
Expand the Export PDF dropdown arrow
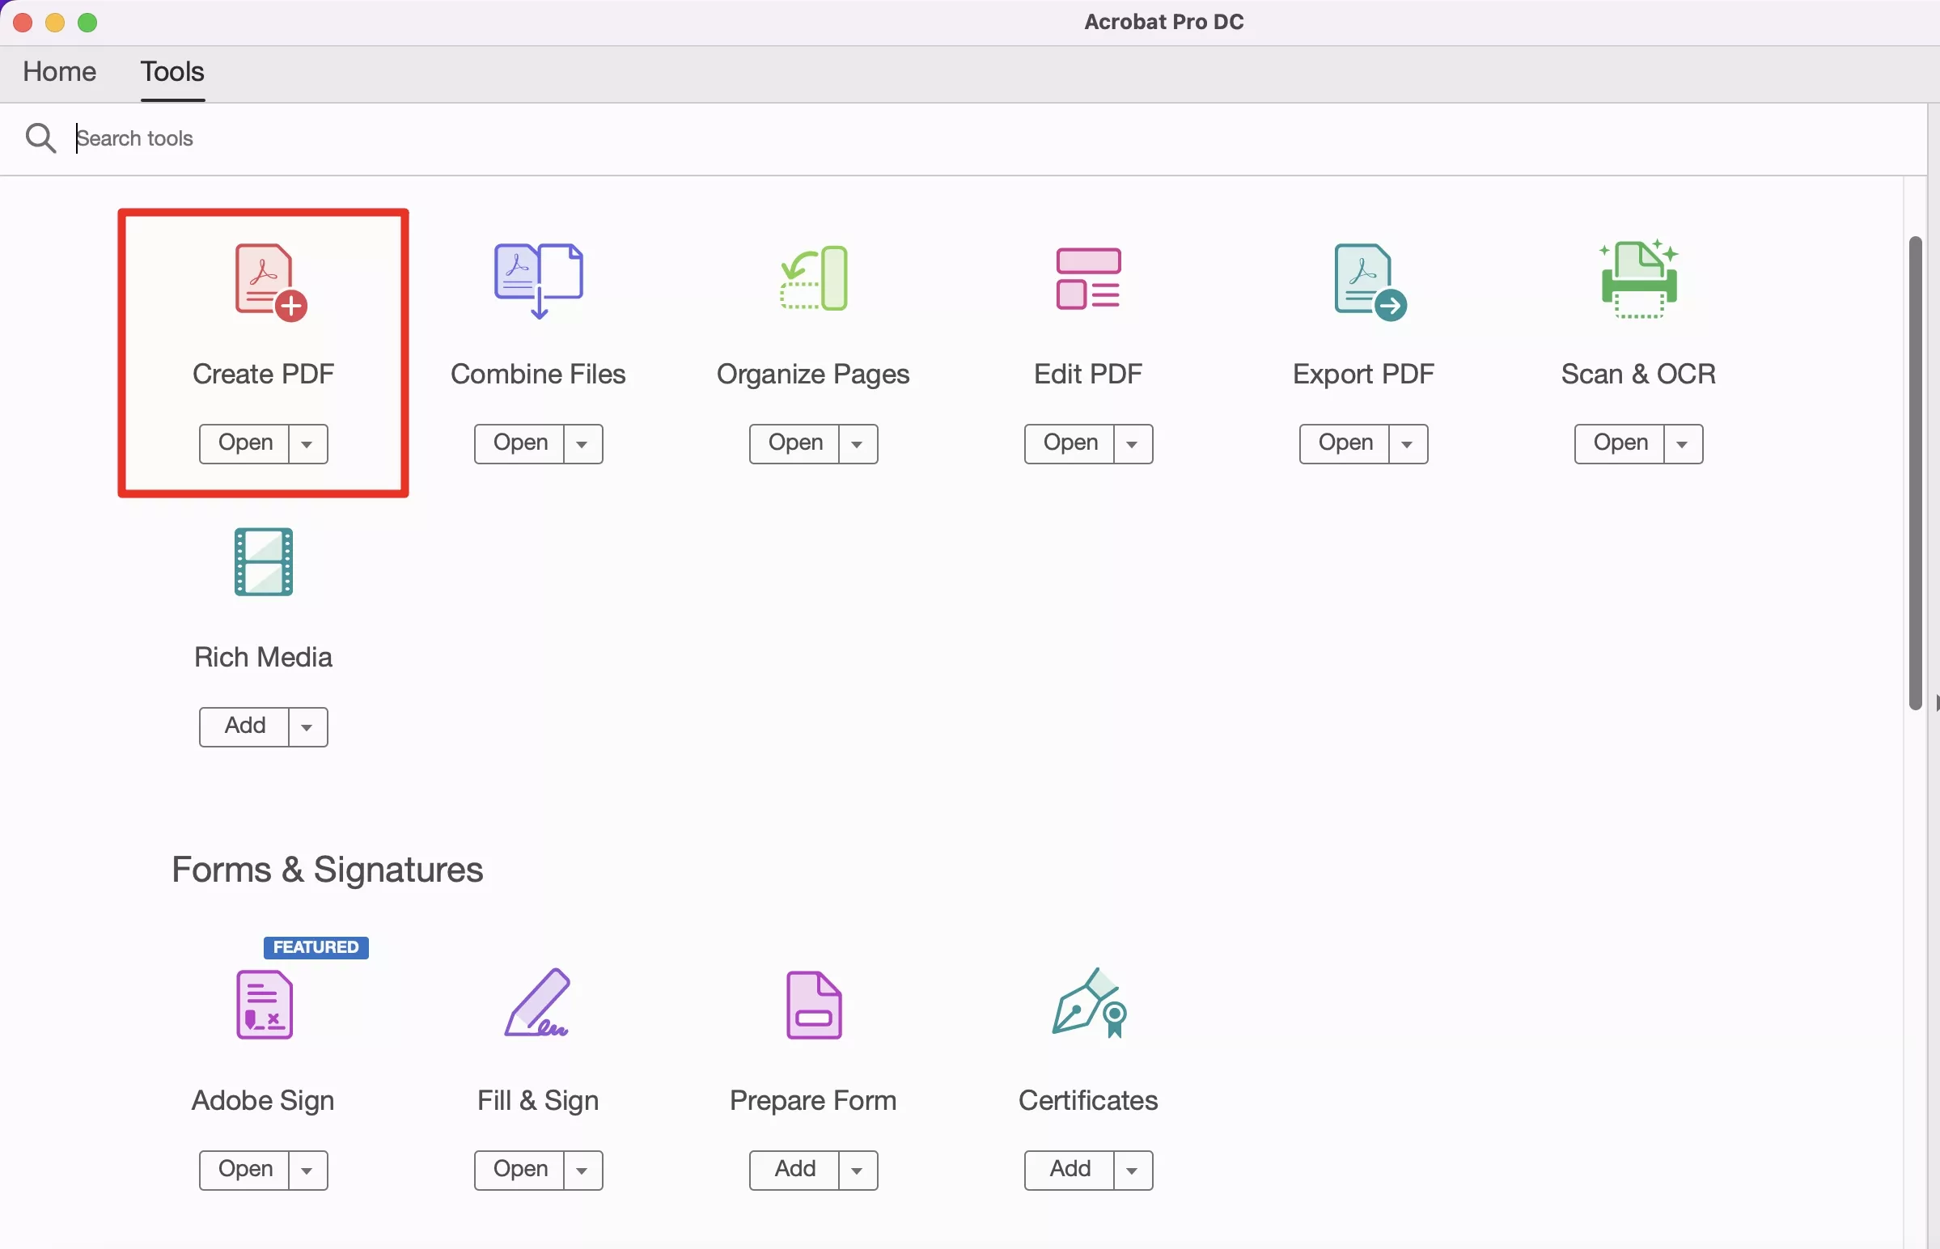(1408, 442)
